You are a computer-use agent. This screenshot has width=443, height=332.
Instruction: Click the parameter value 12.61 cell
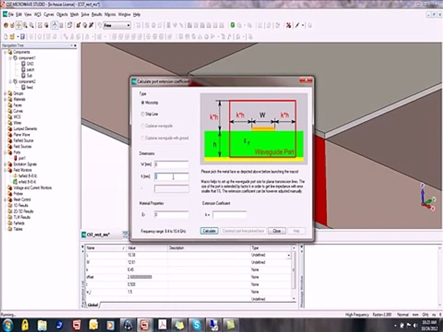coord(147,262)
